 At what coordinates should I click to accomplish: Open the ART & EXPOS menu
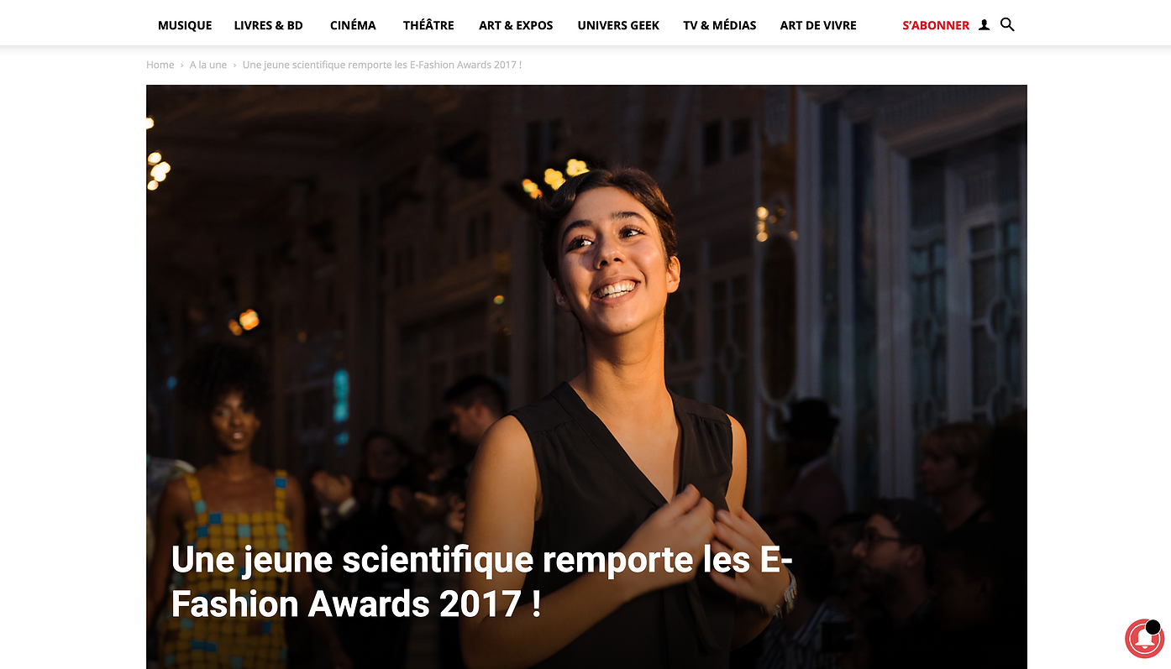516,25
